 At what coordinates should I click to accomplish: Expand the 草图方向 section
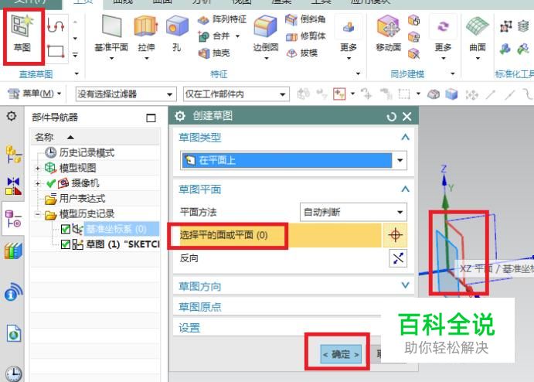coord(405,285)
